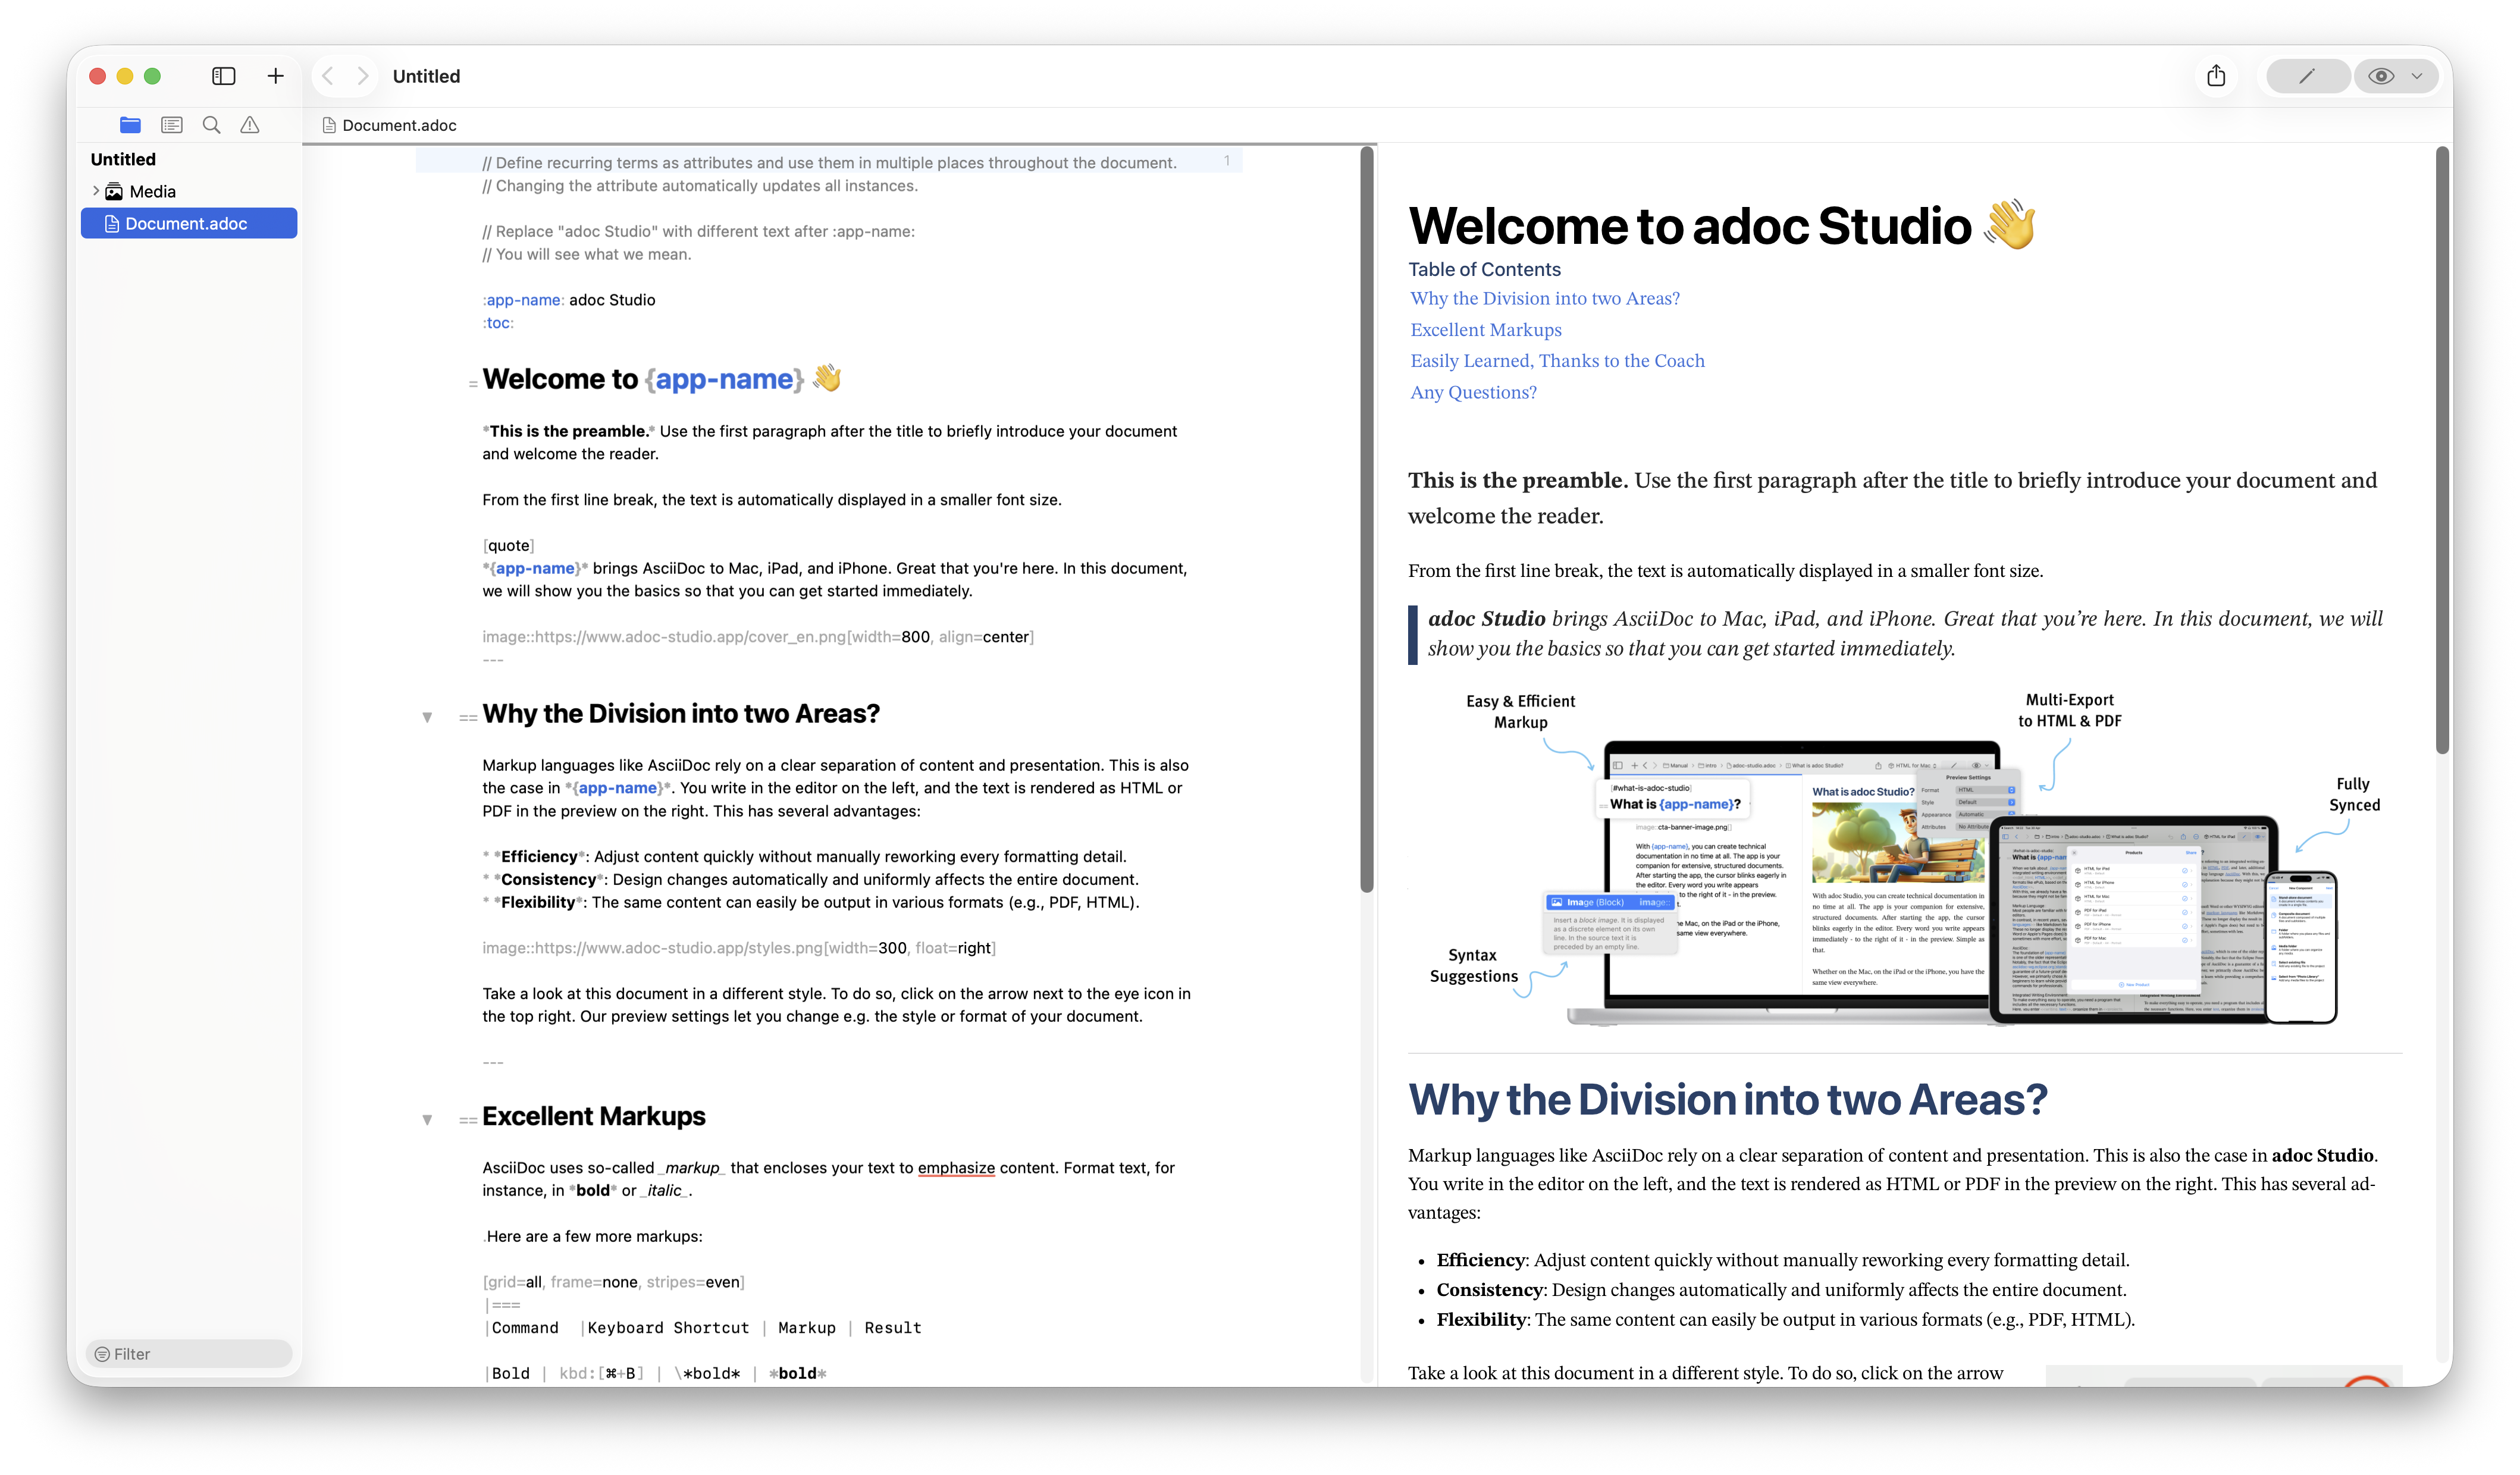Click the styles.png image macro line
Screen dimensions: 2520x1475
click(x=738, y=948)
